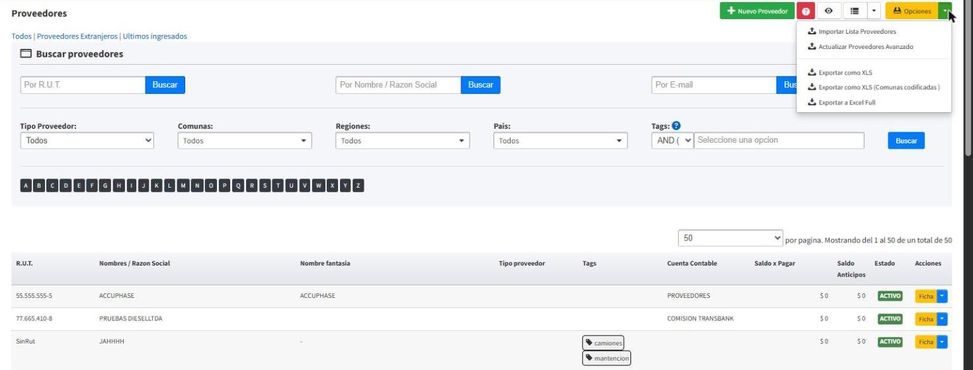Image resolution: width=973 pixels, height=370 pixels.
Task: Open Comunas dropdown
Action: point(245,141)
